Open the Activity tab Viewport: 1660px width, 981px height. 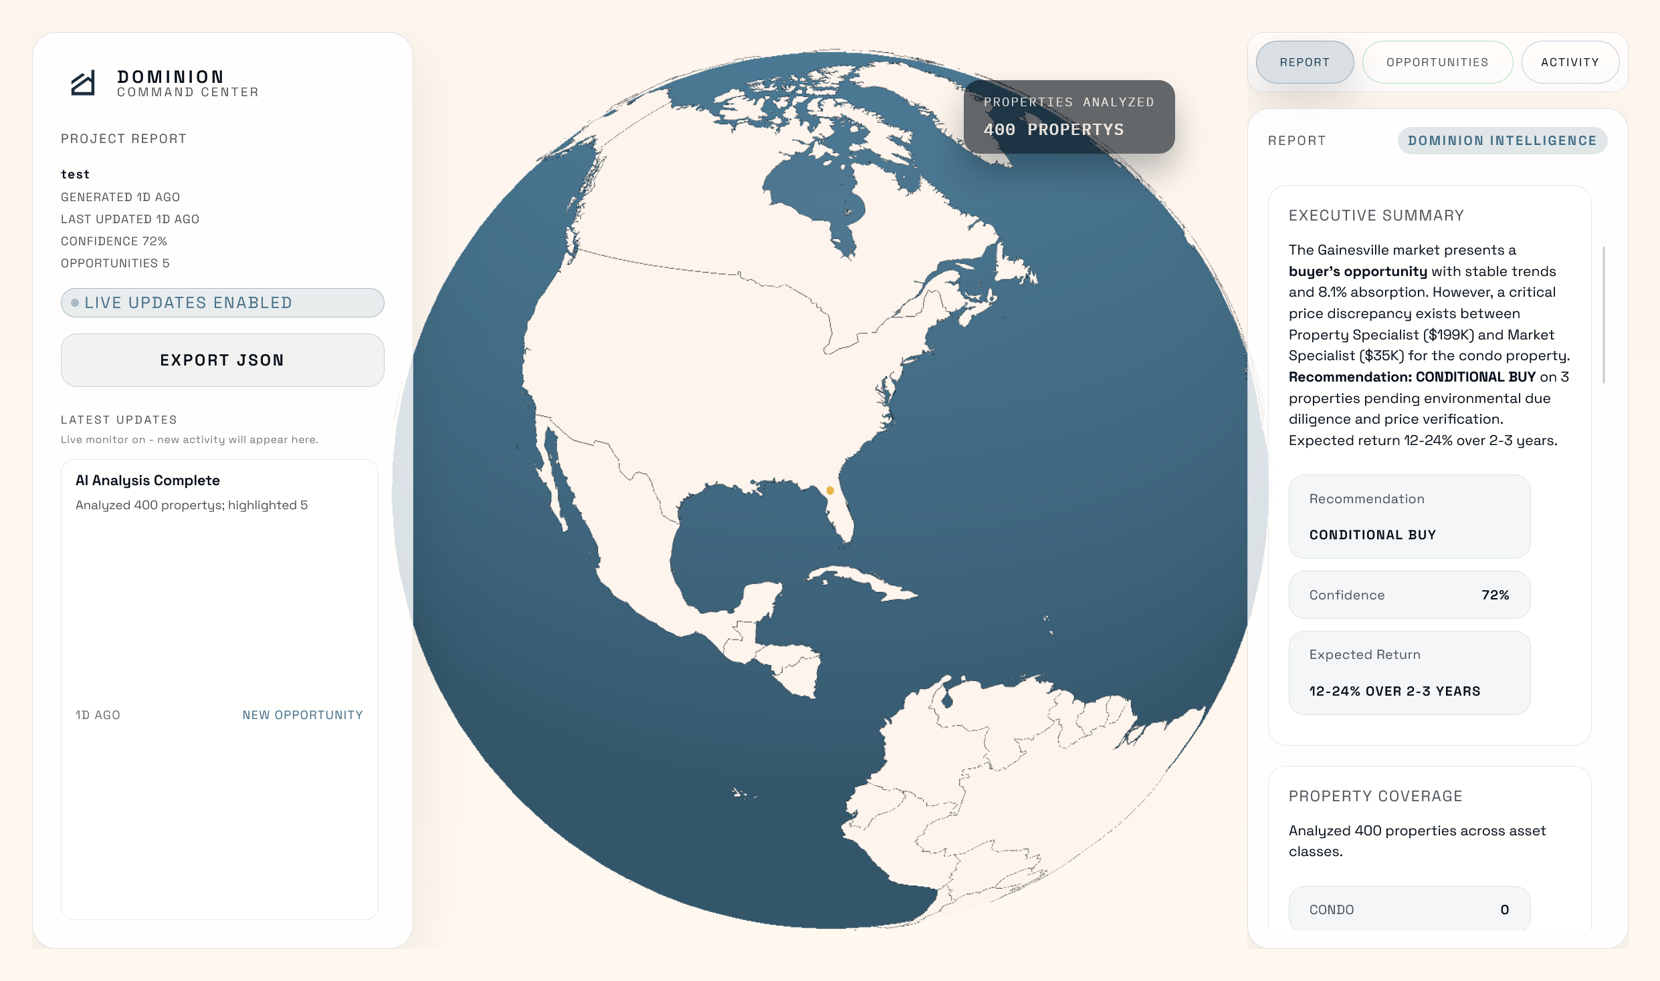[x=1570, y=62]
